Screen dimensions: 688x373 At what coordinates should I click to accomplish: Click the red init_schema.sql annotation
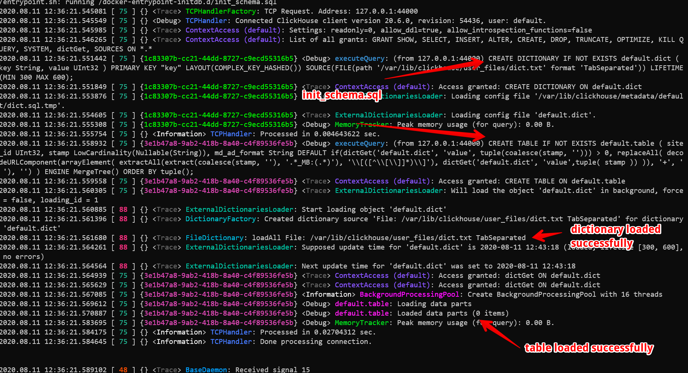coord(341,95)
